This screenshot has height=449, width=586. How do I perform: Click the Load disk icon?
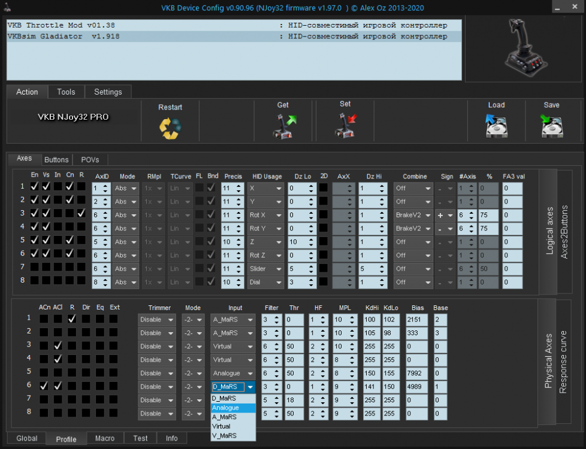click(x=496, y=126)
